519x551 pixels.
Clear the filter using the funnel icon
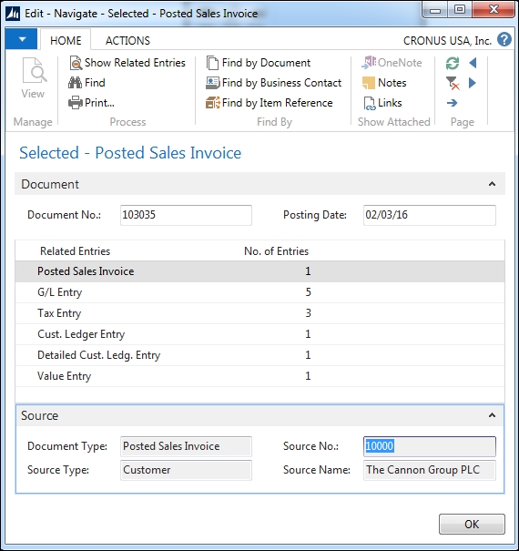(x=453, y=83)
